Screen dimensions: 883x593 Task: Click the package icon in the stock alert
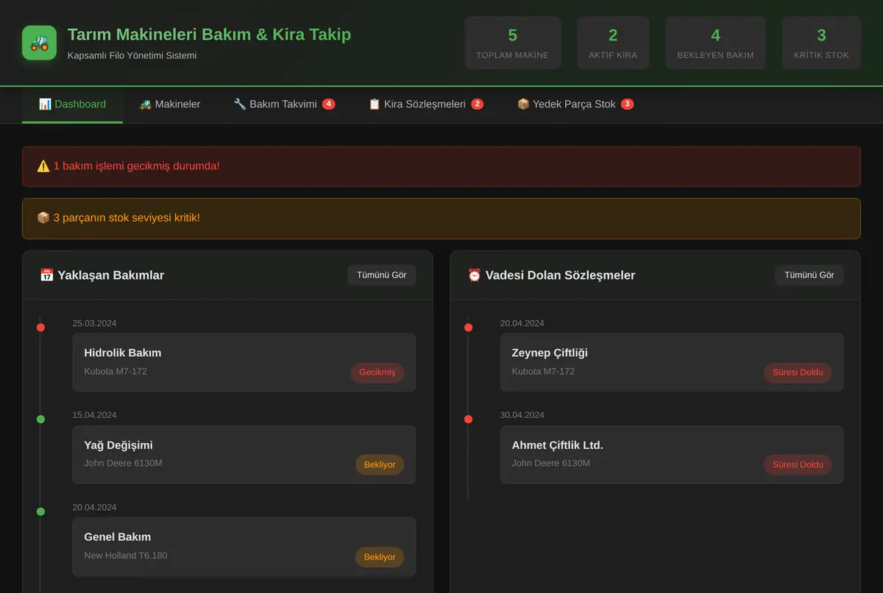[x=43, y=219]
